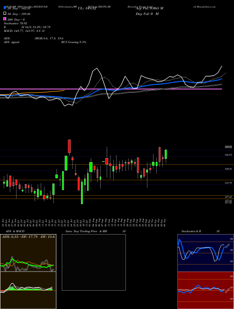Click the tallest red candlestick at the chart peak
This screenshot has width=234, height=309.
pos(69,146)
